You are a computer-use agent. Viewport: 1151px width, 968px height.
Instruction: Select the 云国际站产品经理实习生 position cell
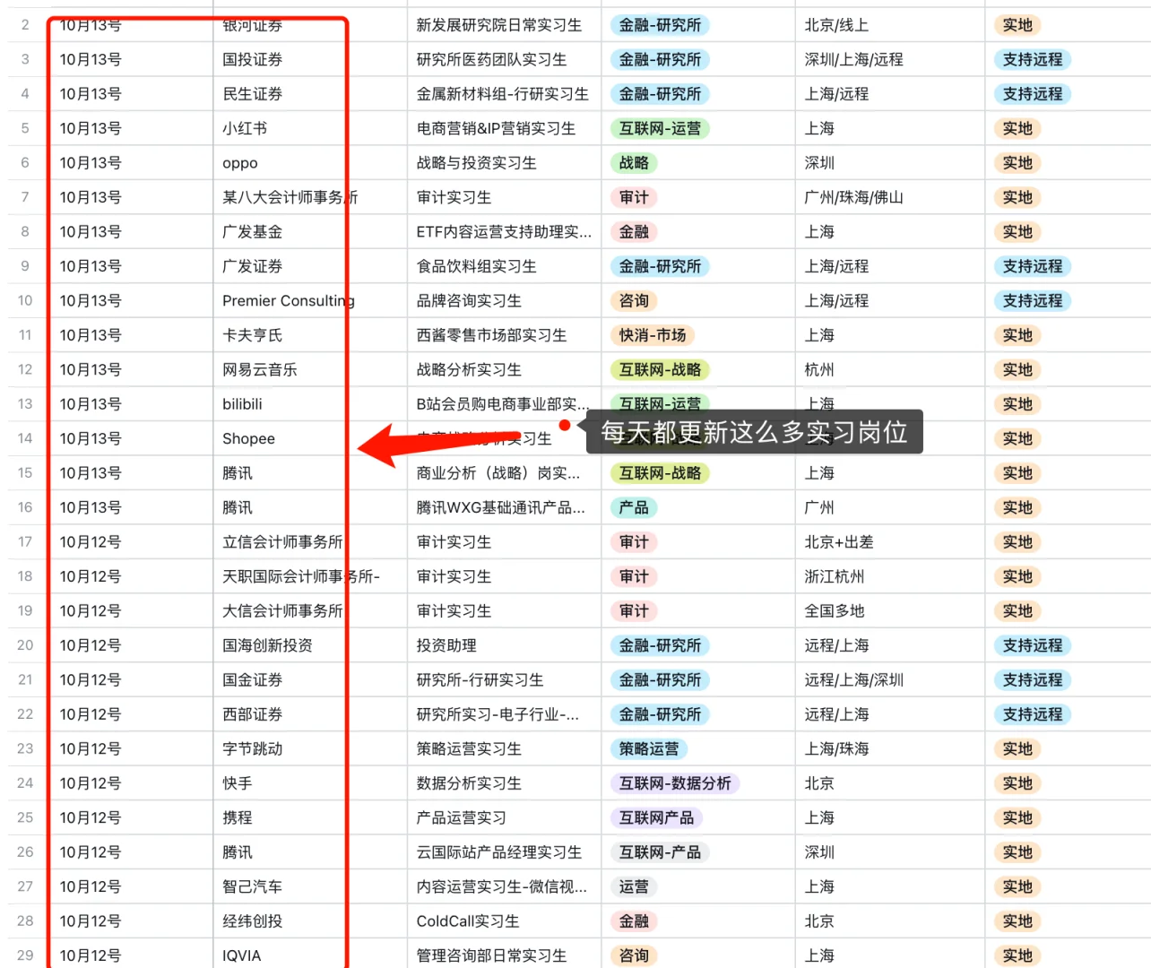[504, 853]
